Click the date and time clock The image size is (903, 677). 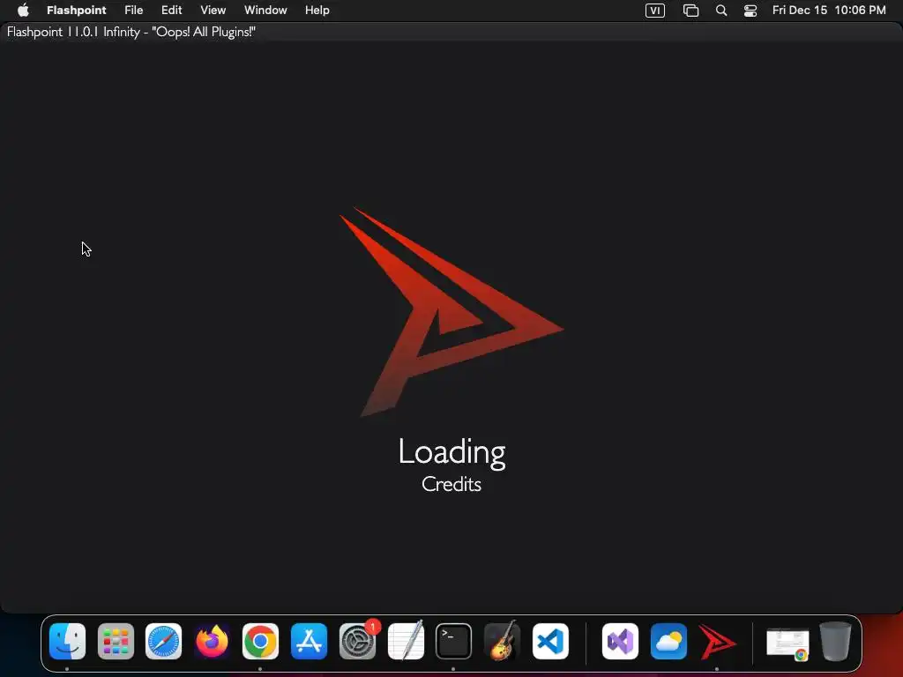829,11
